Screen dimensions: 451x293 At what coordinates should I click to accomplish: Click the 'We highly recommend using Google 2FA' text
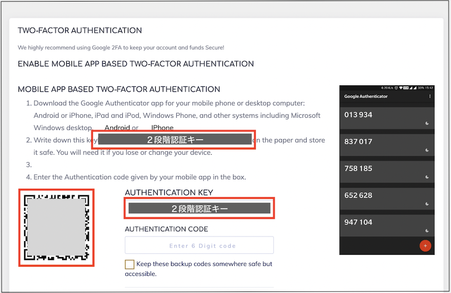pos(121,47)
